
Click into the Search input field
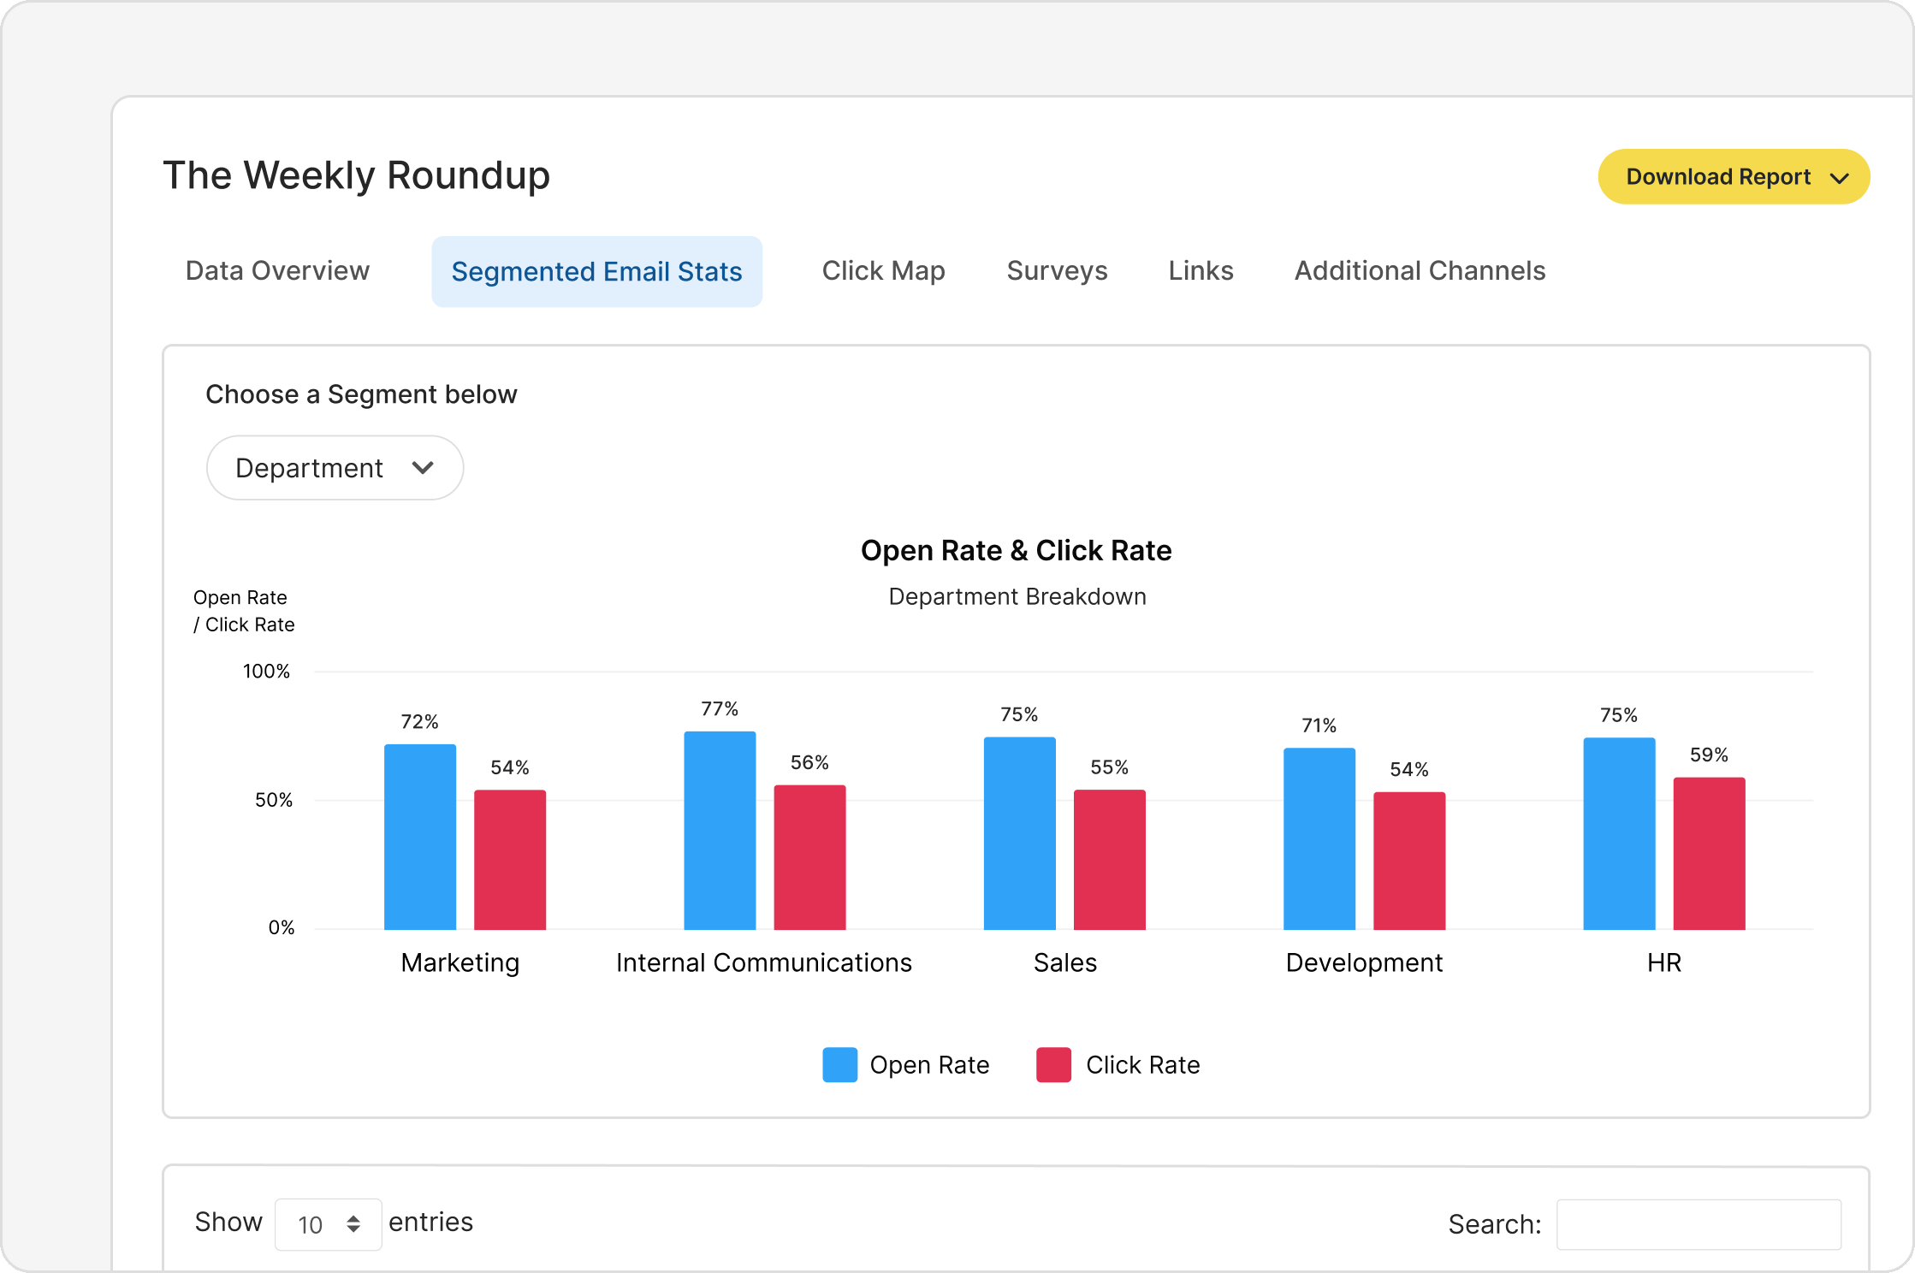pos(1698,1224)
